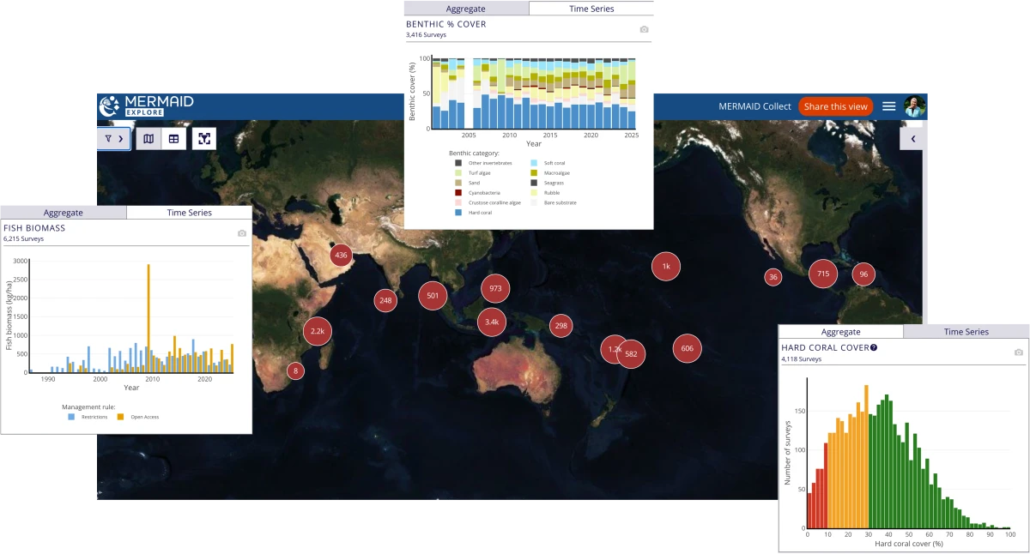
Task: Switch to table view icon
Action: click(x=173, y=138)
